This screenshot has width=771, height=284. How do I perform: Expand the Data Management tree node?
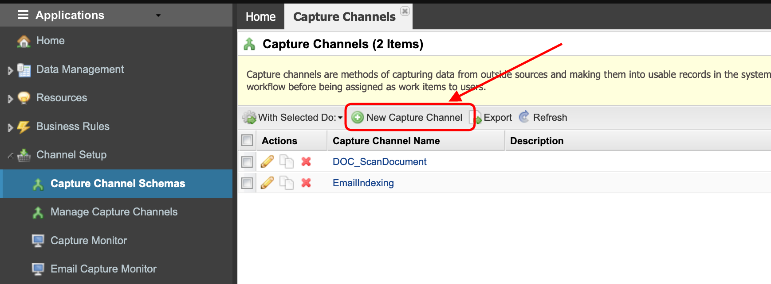pyautogui.click(x=10, y=70)
